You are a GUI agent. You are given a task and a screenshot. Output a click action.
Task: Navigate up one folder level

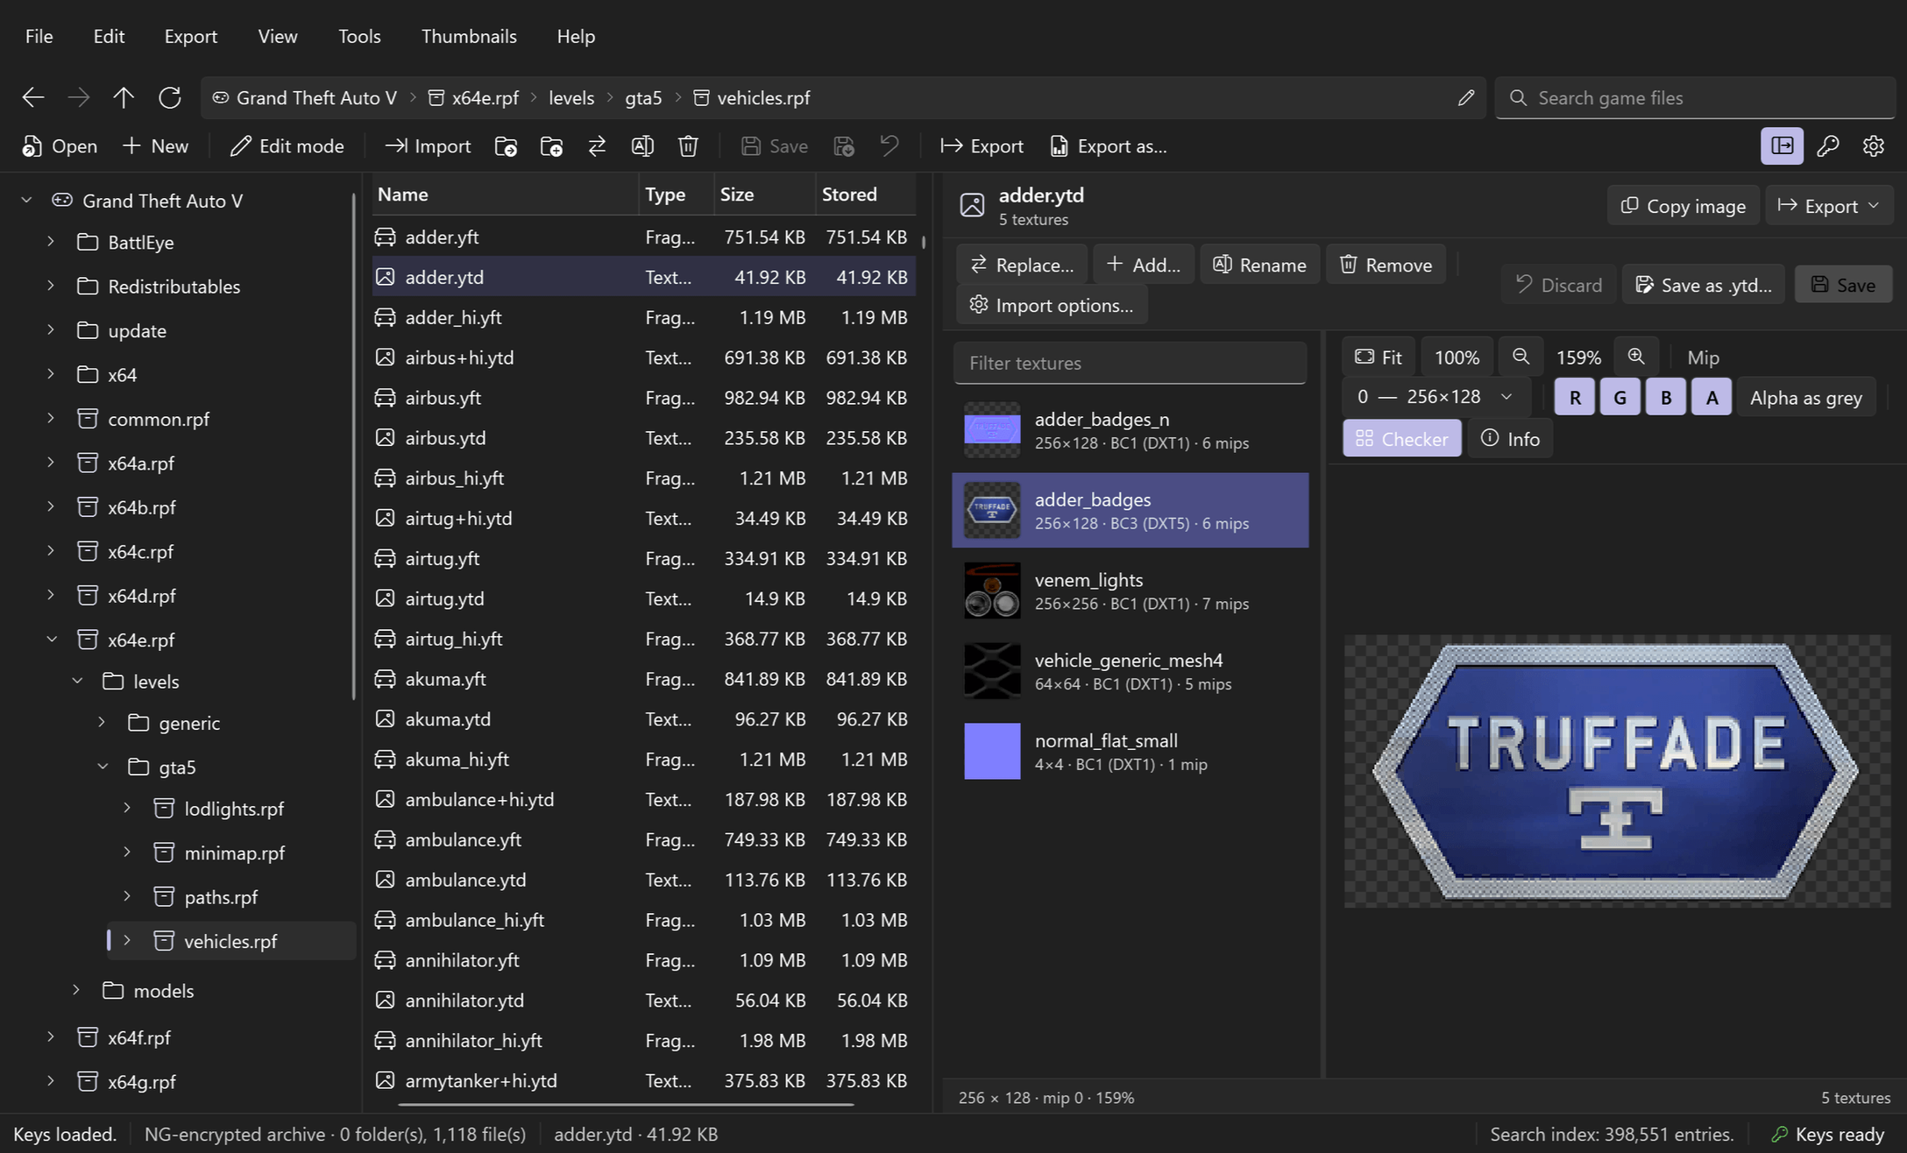coord(124,97)
